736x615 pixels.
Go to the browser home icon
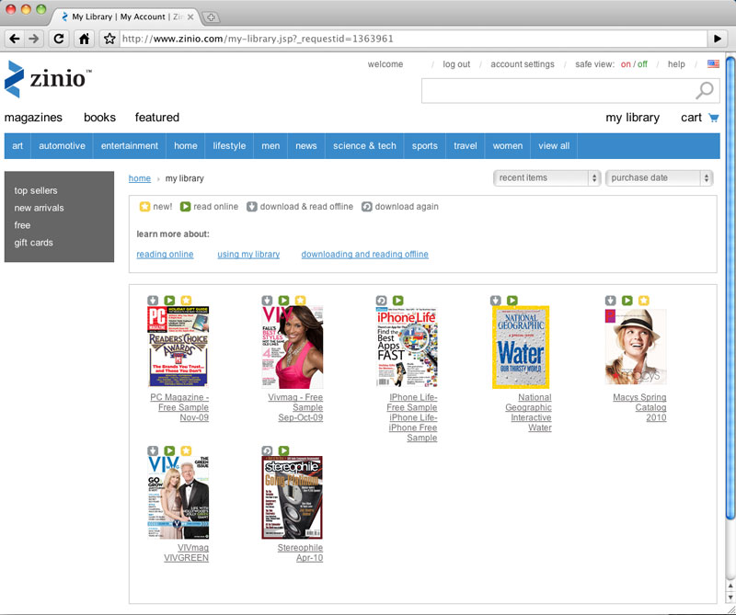[x=84, y=39]
